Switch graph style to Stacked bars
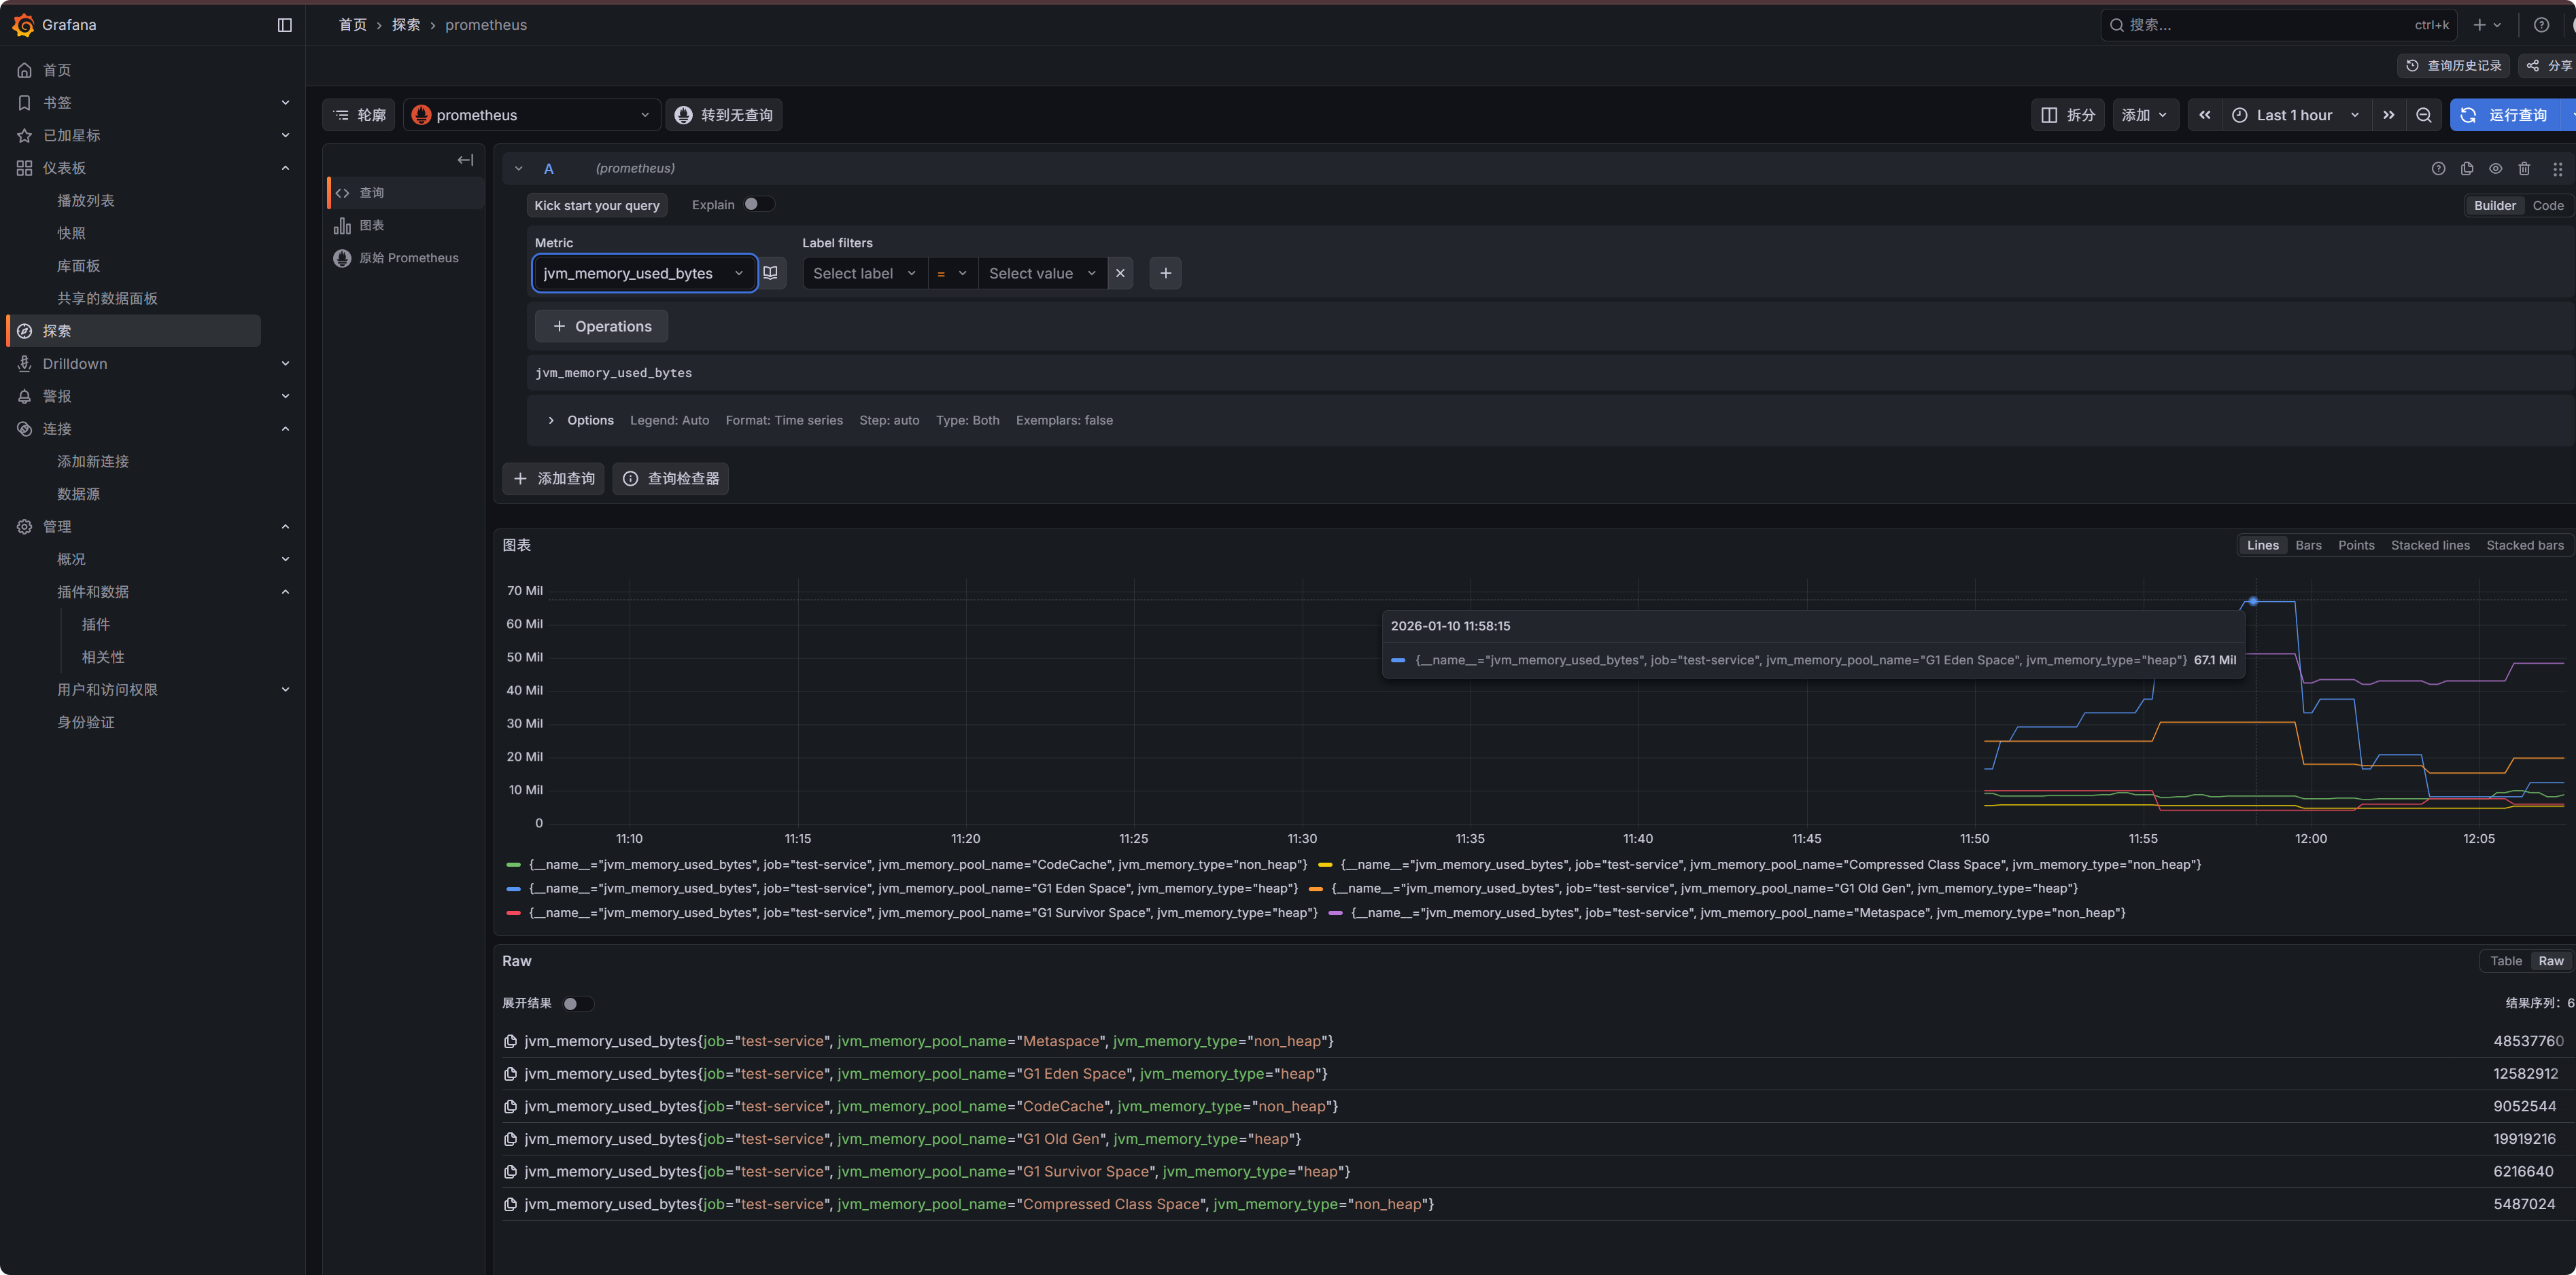 pyautogui.click(x=2524, y=545)
